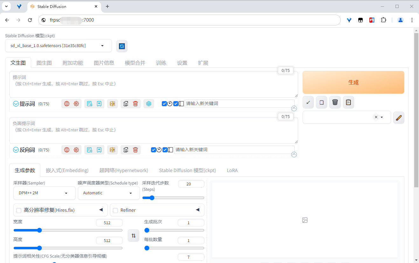Screen dimensions: 419x263
Task: Open the LoRA tab
Action: click(232, 170)
